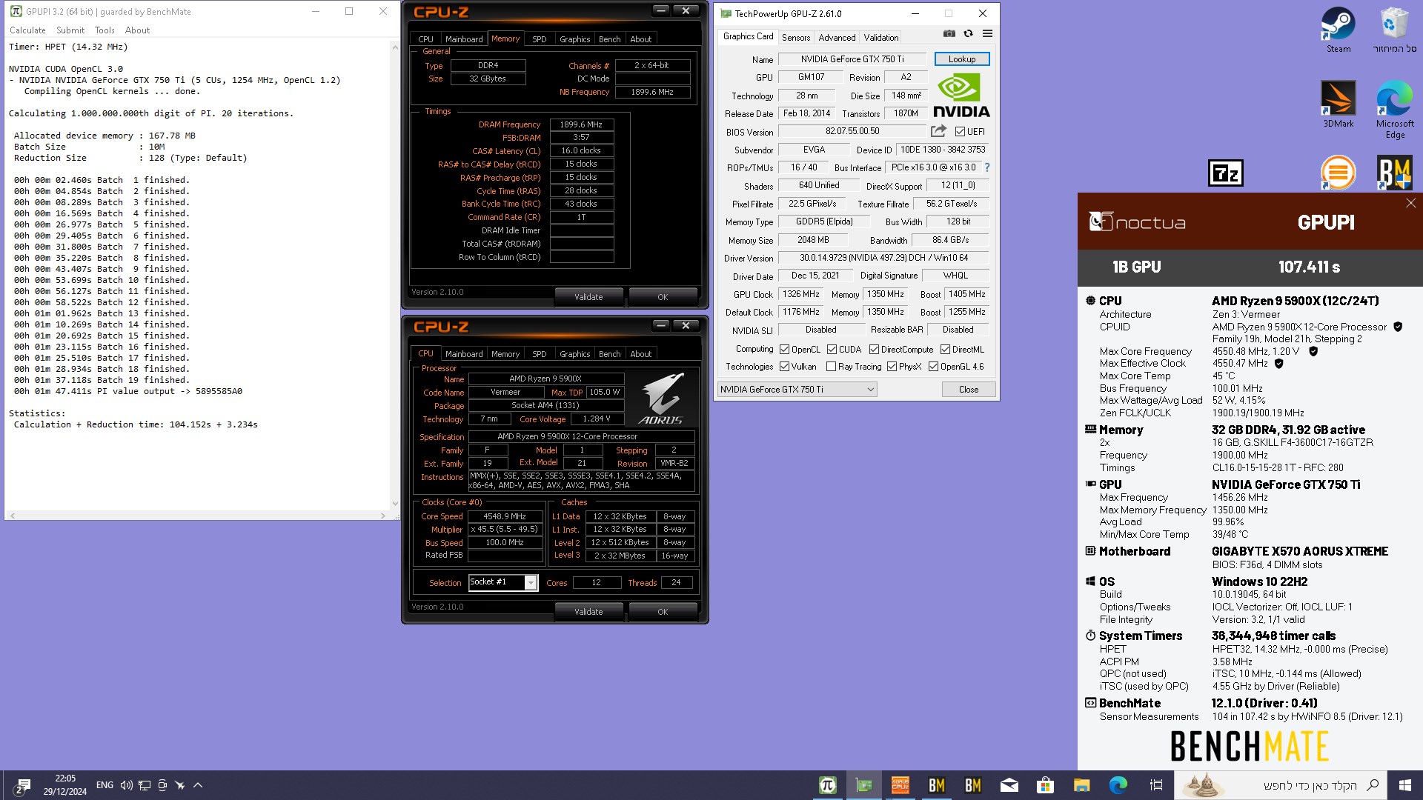
Task: Click the first BM BenchMate taskbar icon
Action: click(x=937, y=785)
